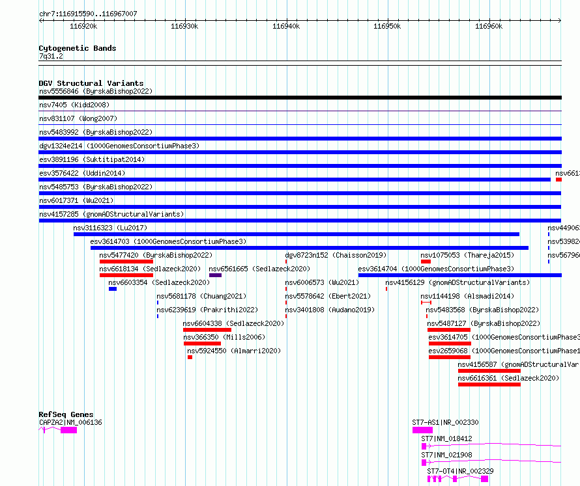
Task: Click red bar of nsv6618134 (Sedlazeck2020)
Action: (126, 275)
